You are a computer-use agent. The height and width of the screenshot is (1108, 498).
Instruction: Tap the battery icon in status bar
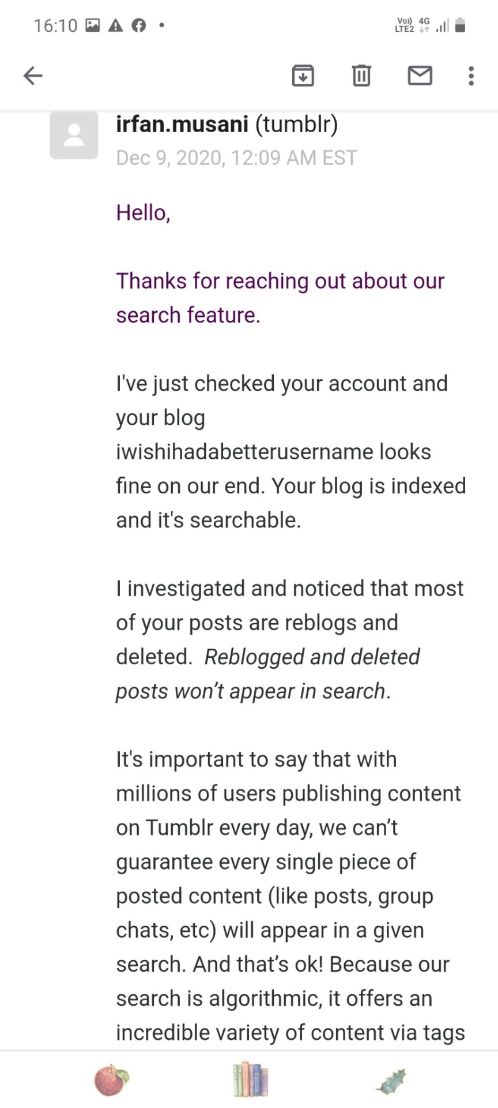pyautogui.click(x=460, y=25)
